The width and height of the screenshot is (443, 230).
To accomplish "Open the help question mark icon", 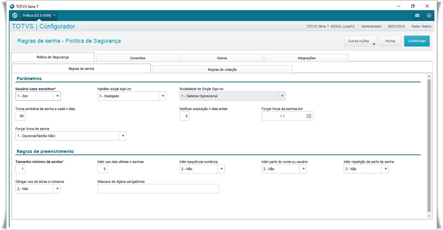I will (x=429, y=15).
